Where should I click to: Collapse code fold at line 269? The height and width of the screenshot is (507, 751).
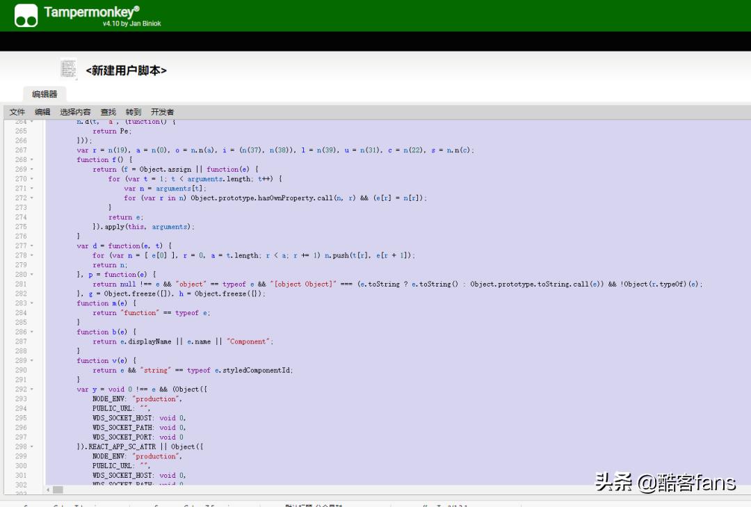click(x=32, y=169)
